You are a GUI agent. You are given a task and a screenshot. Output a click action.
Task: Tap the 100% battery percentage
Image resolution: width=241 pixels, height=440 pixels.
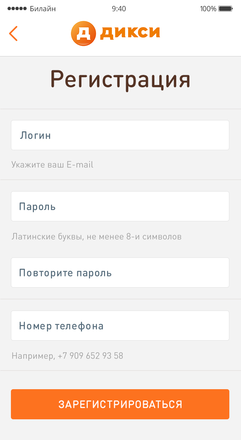pos(208,9)
